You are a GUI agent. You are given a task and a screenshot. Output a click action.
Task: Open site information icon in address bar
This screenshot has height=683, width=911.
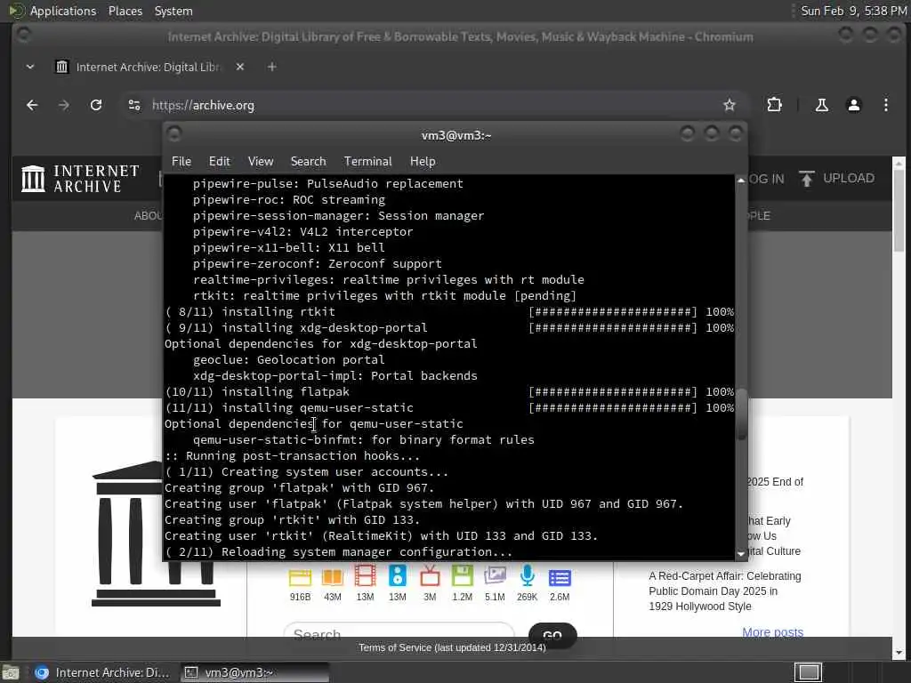pyautogui.click(x=134, y=105)
